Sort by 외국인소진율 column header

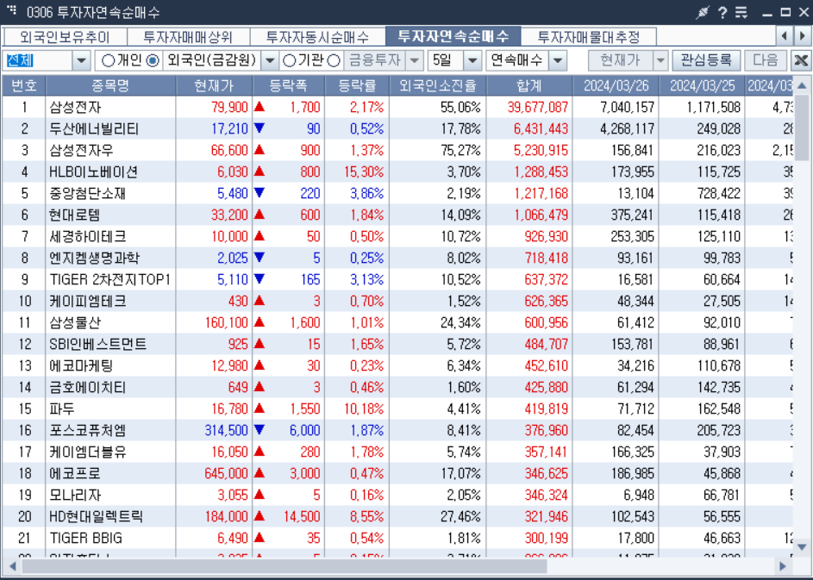438,85
